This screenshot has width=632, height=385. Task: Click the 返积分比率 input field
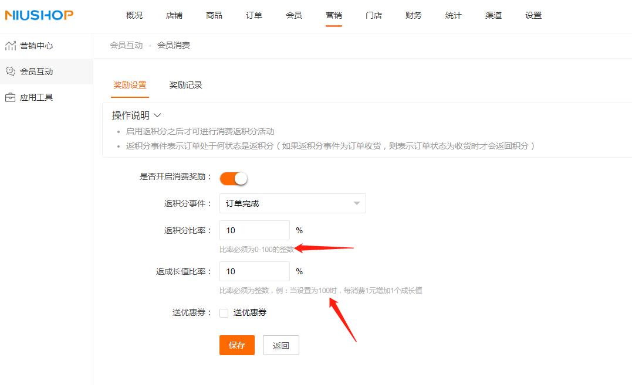pyautogui.click(x=254, y=230)
